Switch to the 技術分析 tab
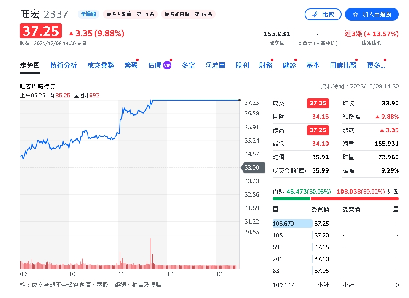 64,65
